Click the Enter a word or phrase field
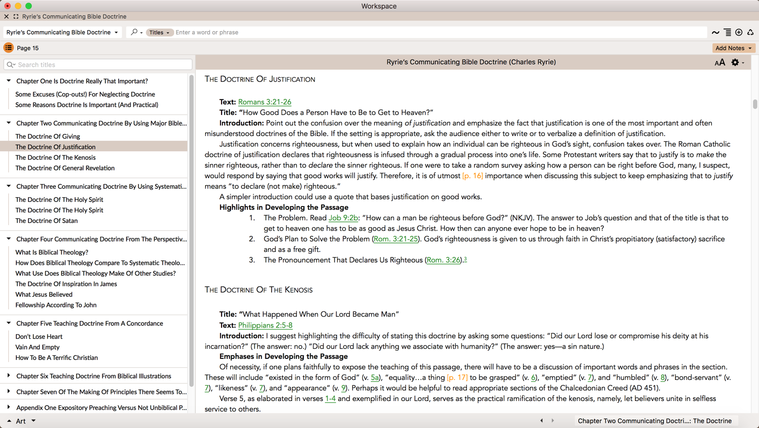Image resolution: width=759 pixels, height=428 pixels. click(440, 32)
